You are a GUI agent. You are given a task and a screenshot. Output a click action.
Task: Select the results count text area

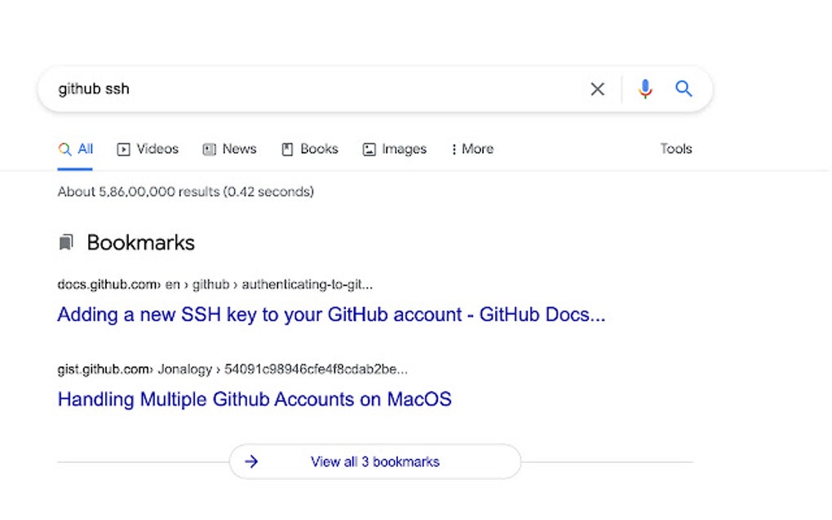click(185, 192)
